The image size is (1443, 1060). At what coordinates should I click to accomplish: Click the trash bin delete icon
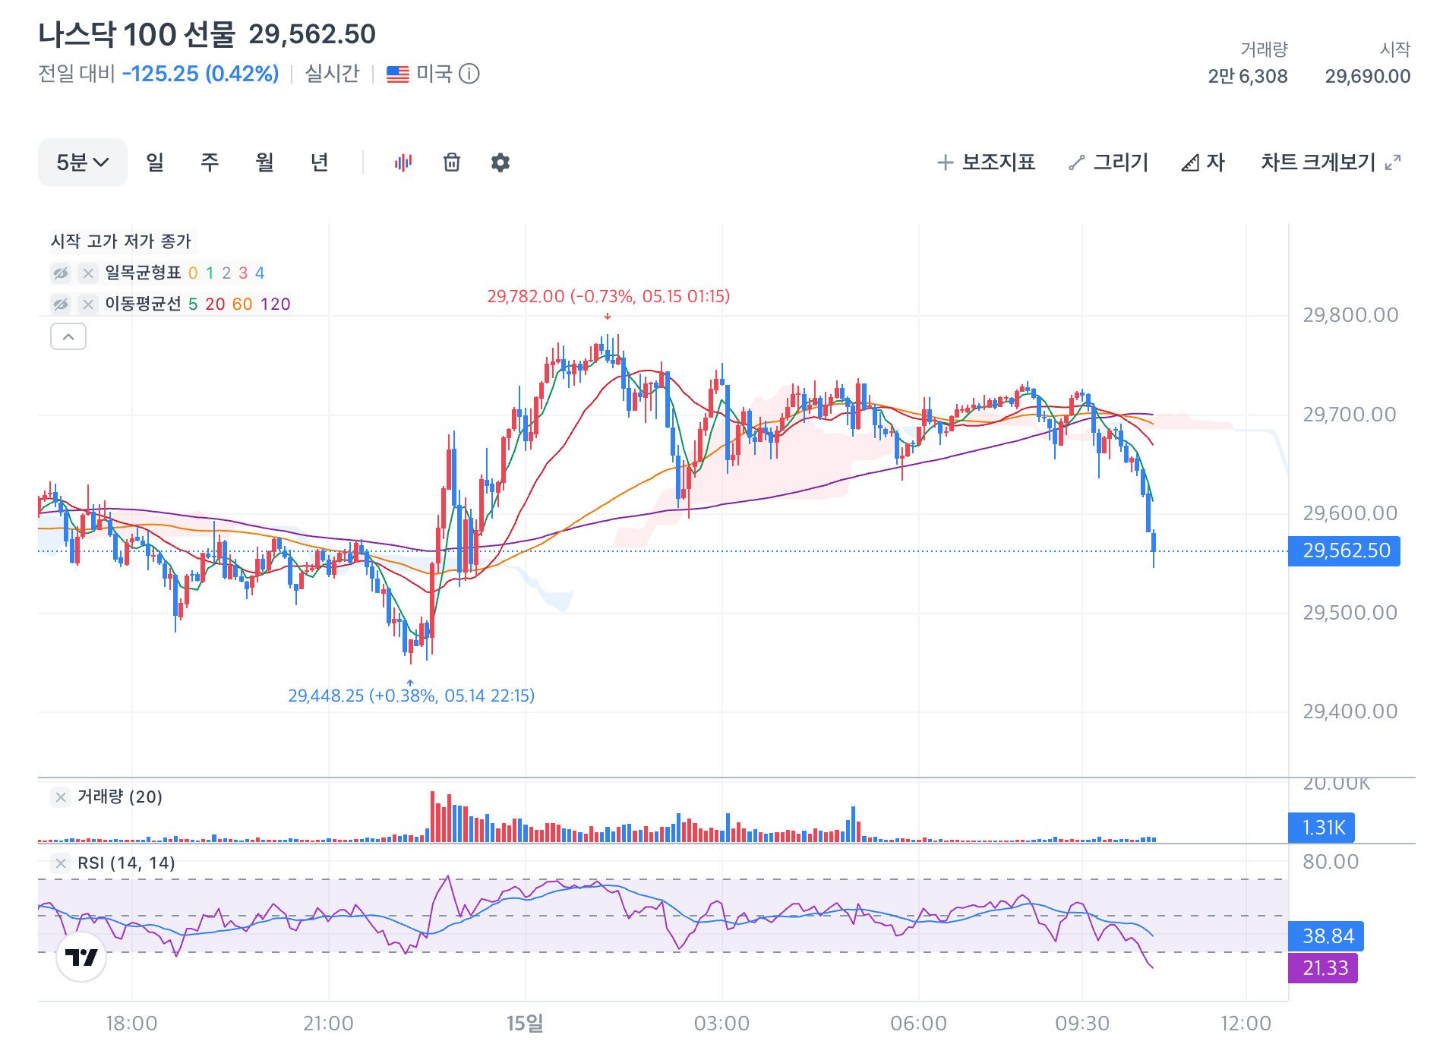[x=452, y=162]
